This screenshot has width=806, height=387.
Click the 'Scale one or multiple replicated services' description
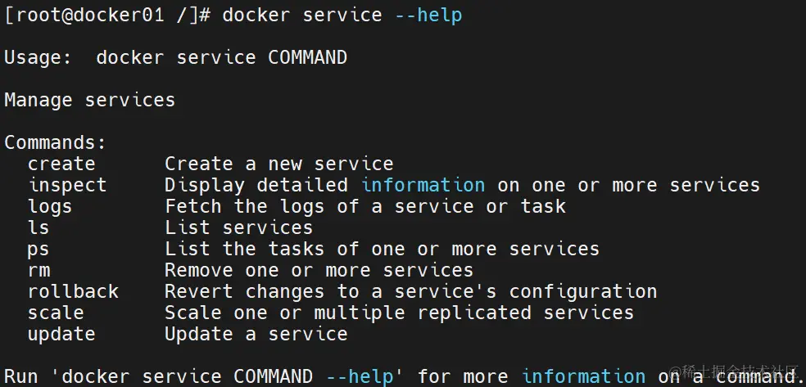pyautogui.click(x=399, y=313)
